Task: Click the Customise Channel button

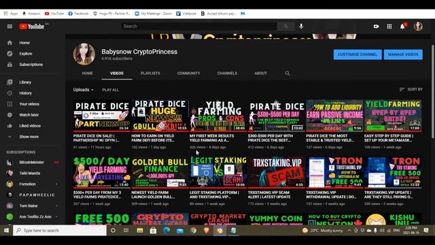Action: (358, 54)
